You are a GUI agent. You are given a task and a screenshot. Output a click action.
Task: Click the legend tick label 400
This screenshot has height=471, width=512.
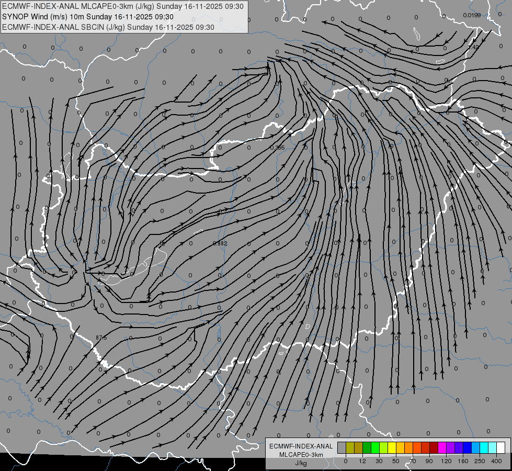point(496,461)
